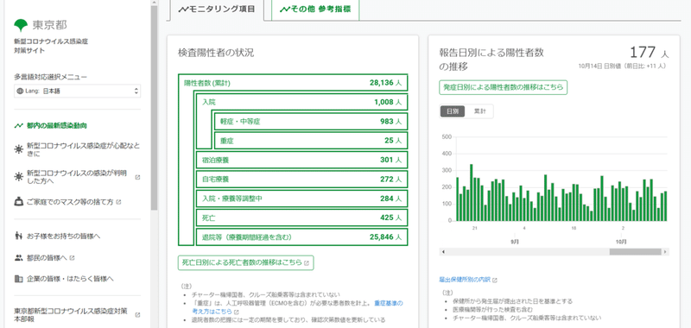691x328 pixels.
Task: Open the Lang 日本語 language dropdown
Action: (x=78, y=91)
